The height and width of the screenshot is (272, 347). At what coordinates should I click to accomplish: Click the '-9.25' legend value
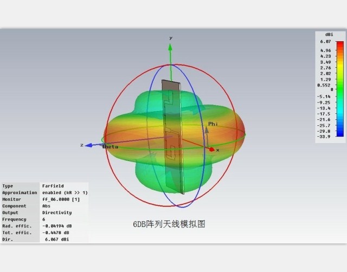tap(324, 102)
